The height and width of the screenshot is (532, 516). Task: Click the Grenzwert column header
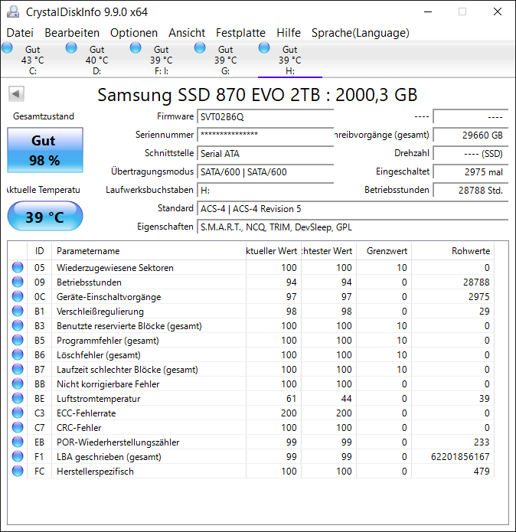384,251
